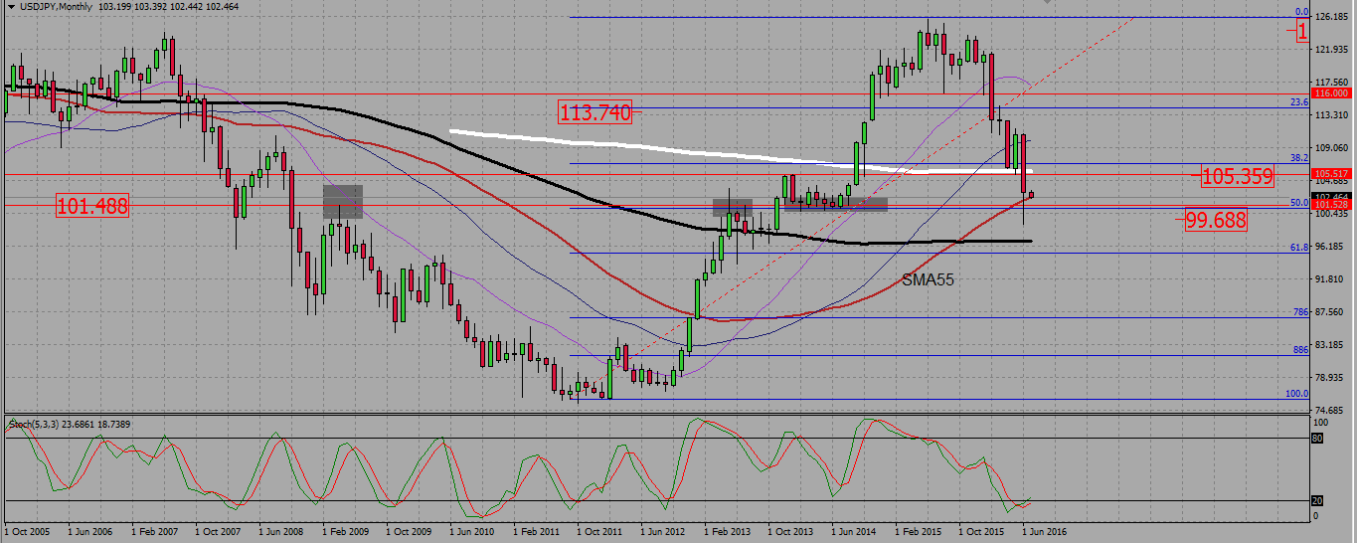Screen dimensions: 1357x543
Task: Click the 1 Jun 2008 date label
Action: pos(281,531)
